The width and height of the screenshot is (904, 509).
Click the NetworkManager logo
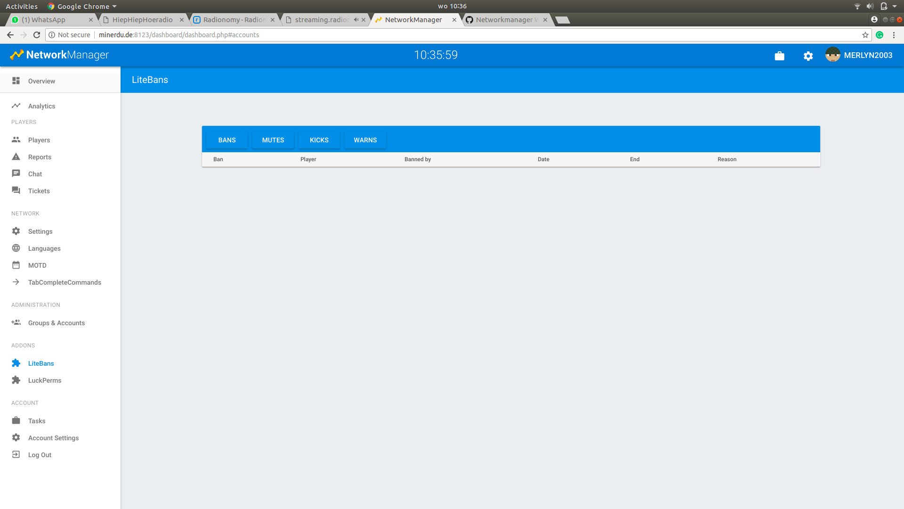(x=60, y=55)
